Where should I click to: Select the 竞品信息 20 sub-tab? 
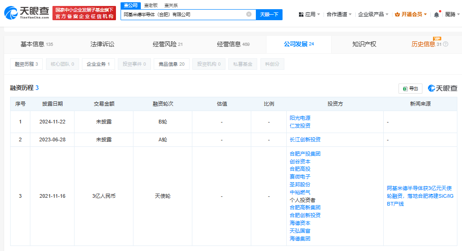[172, 64]
